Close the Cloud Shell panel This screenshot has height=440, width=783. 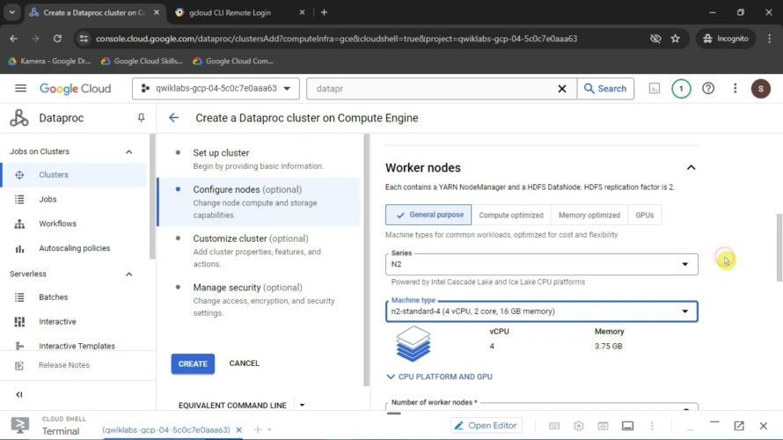[x=763, y=426]
